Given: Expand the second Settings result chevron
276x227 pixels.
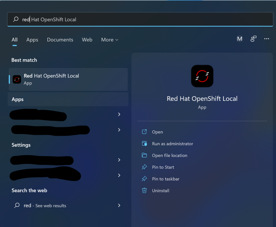Looking at the screenshot, I should (x=119, y=175).
